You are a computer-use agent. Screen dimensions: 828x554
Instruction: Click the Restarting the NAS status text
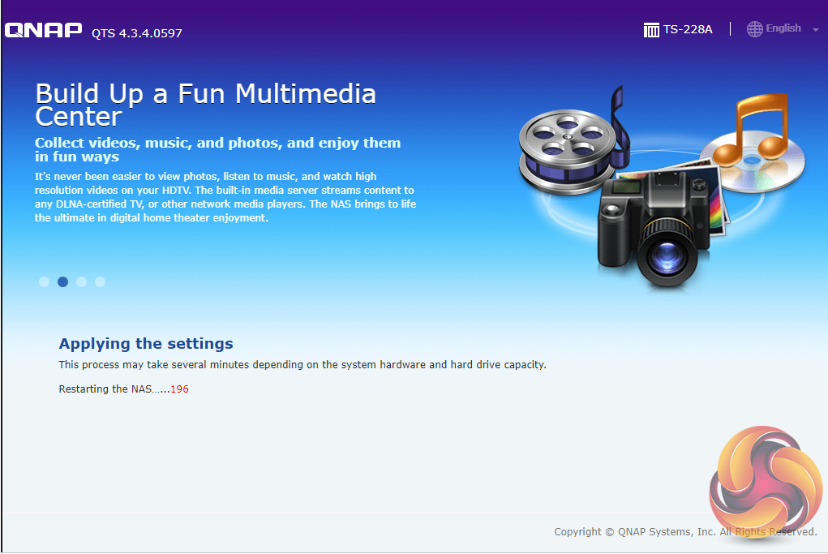(x=114, y=389)
